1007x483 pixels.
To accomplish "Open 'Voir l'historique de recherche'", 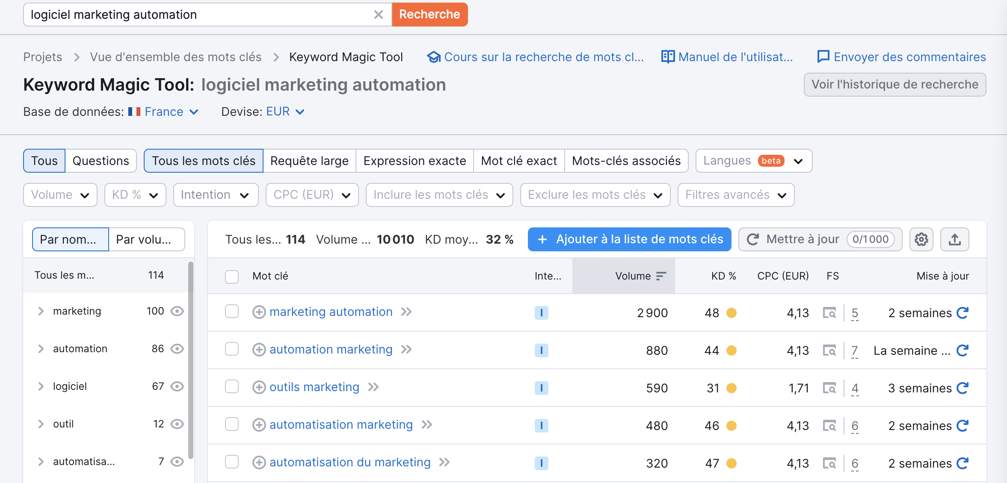I will coord(895,85).
